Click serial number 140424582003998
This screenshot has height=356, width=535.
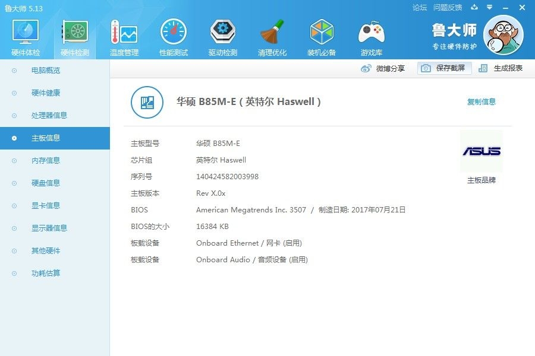click(227, 176)
